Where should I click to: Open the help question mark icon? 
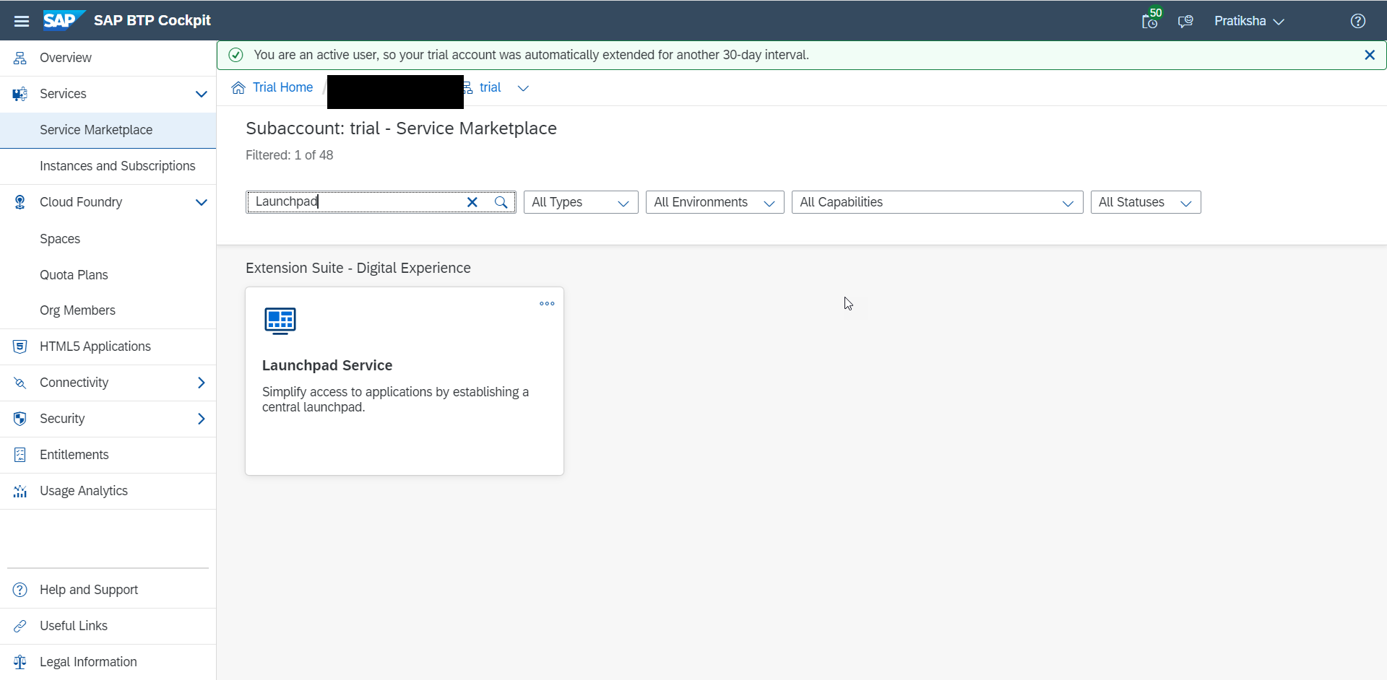click(1357, 21)
